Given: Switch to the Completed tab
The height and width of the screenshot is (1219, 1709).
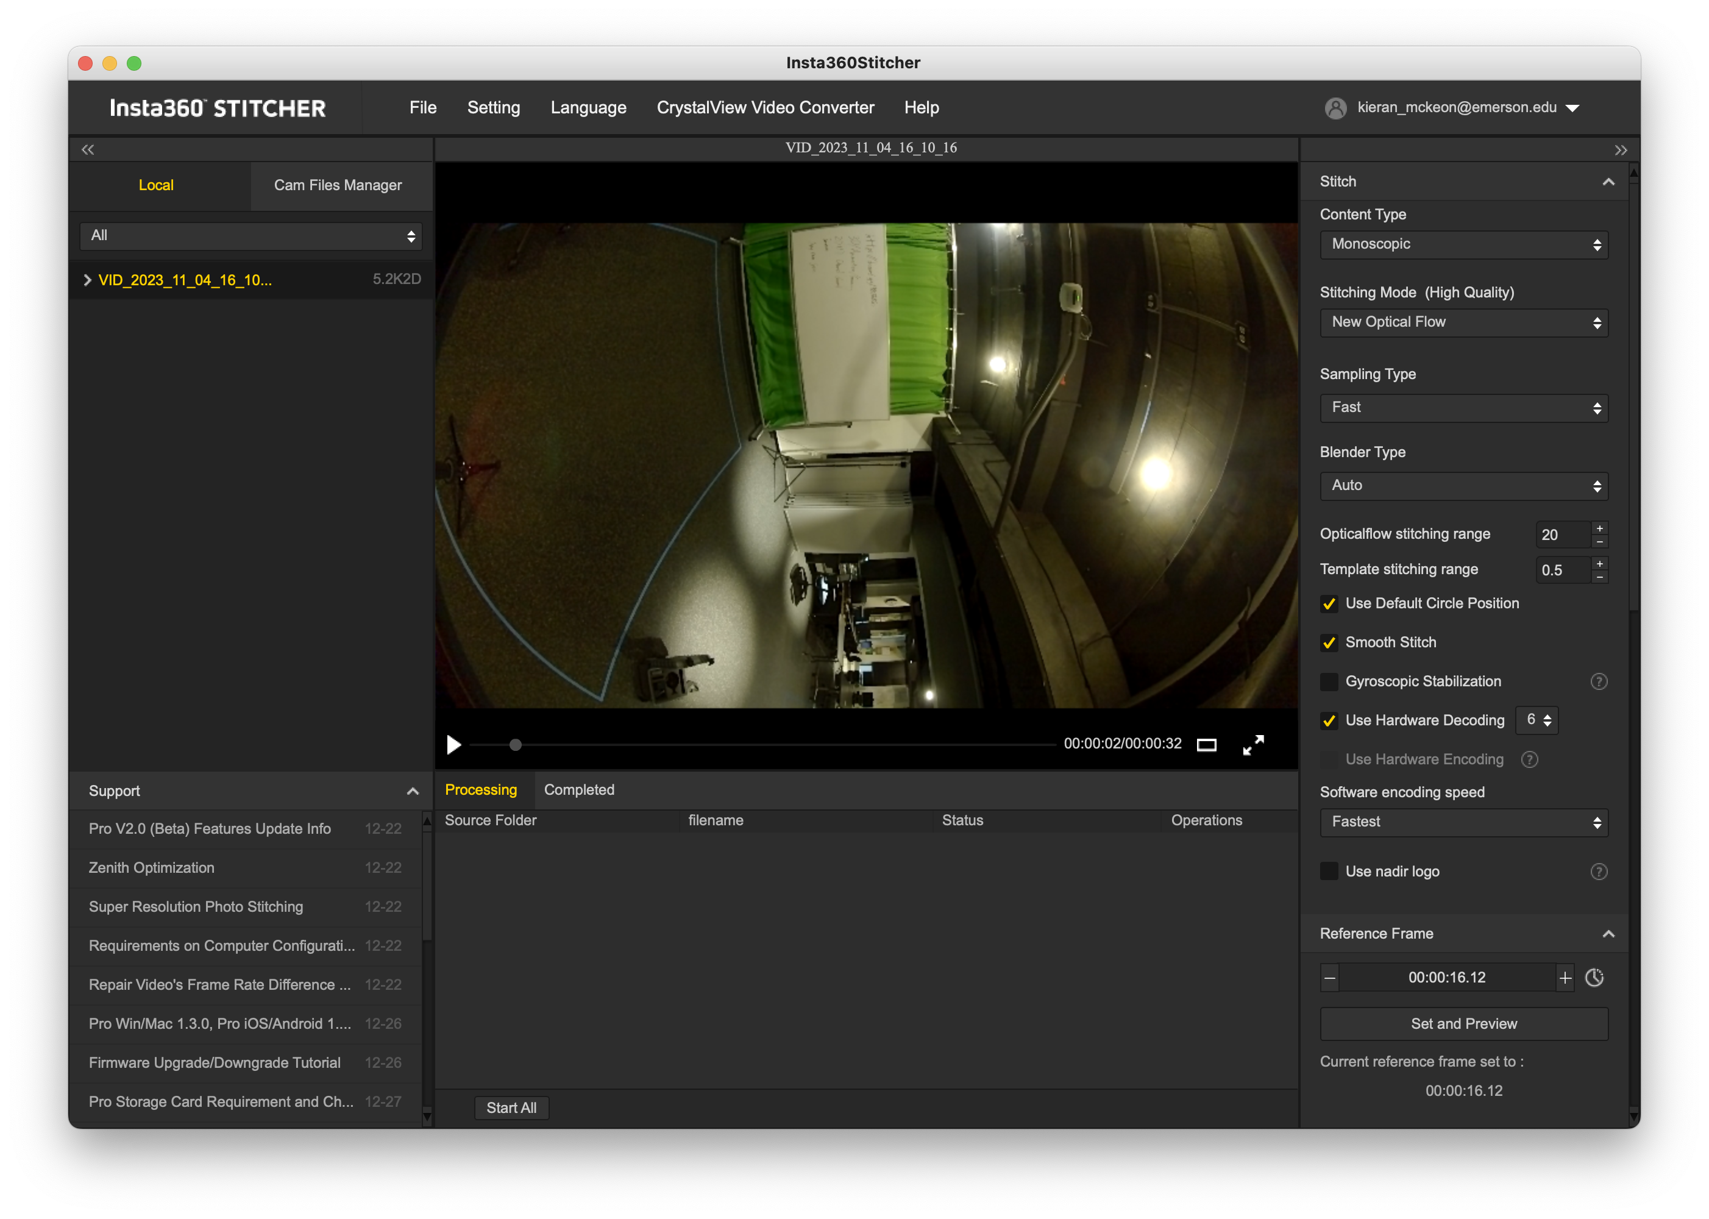Looking at the screenshot, I should click(x=578, y=791).
